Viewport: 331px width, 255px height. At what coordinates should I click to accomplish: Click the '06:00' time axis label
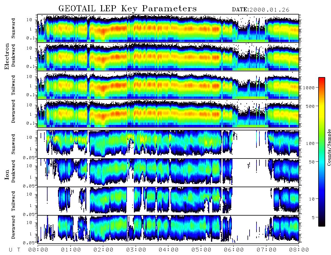pos(234,250)
